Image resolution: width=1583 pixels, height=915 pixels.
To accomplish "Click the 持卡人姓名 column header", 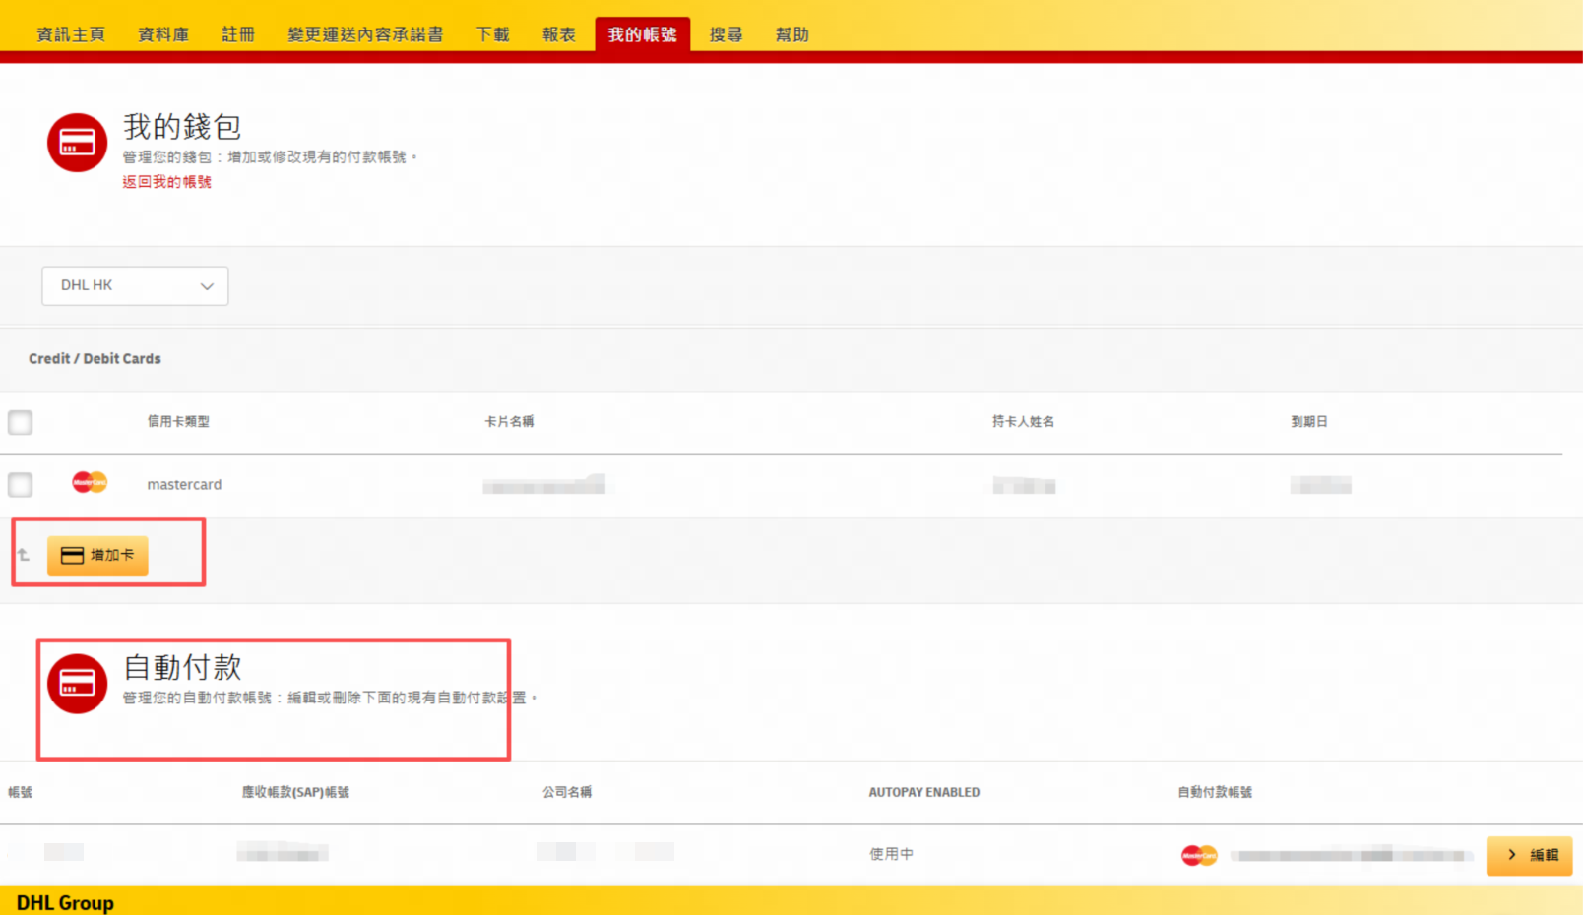I will (1023, 421).
